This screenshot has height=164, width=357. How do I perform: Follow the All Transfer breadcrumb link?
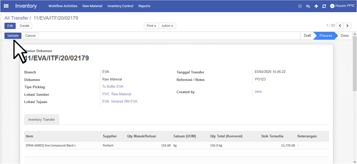pyautogui.click(x=16, y=18)
